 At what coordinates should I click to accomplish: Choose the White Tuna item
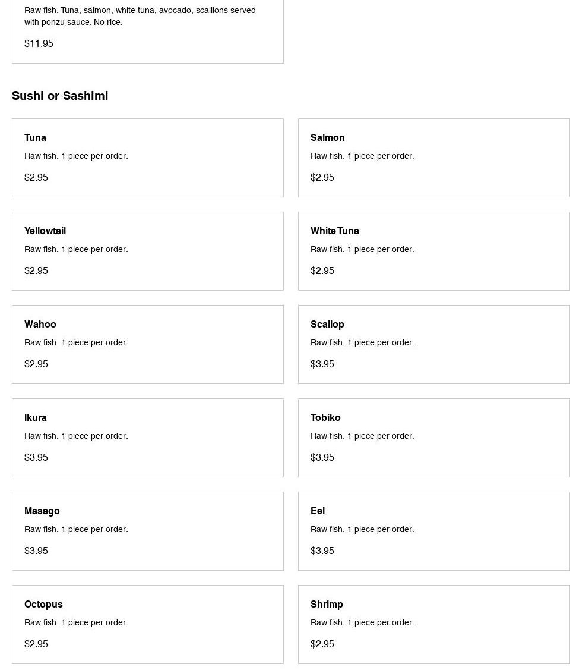pos(433,251)
